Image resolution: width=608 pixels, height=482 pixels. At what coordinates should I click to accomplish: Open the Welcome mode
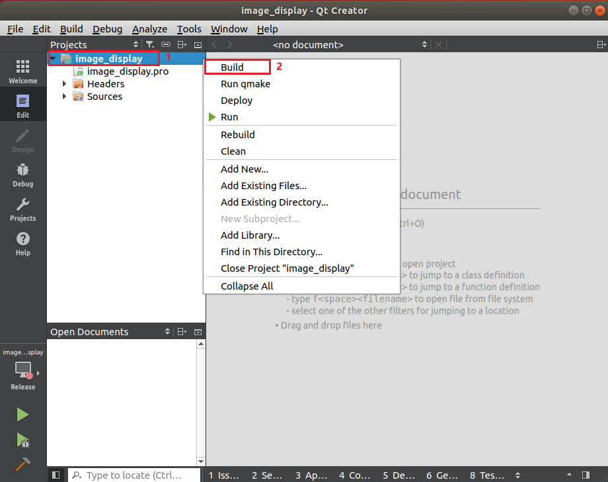coord(23,71)
